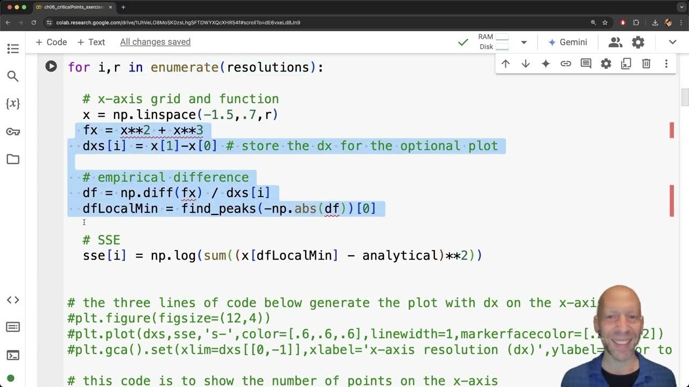Click the red recording extension icon
Image resolution: width=689 pixels, height=387 pixels.
pyautogui.click(x=623, y=23)
